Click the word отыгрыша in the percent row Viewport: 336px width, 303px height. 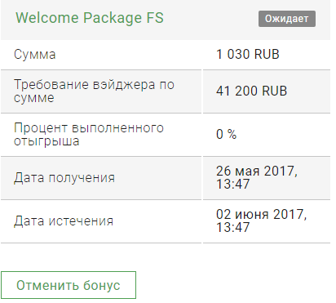46,141
